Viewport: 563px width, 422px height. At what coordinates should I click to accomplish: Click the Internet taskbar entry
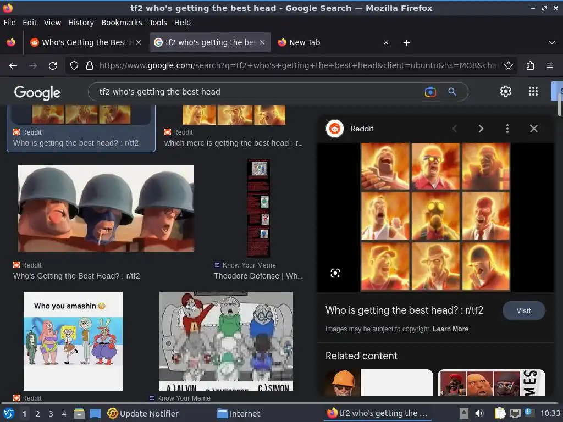point(239,413)
